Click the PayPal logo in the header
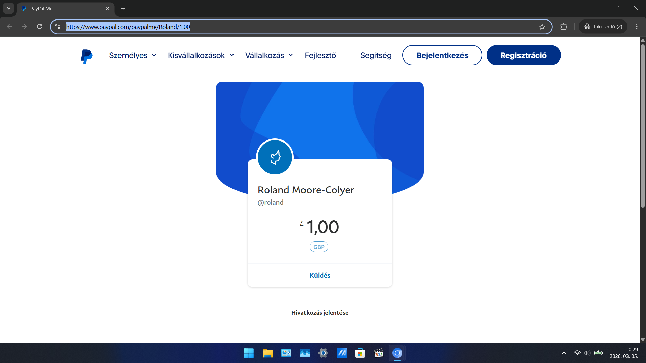The width and height of the screenshot is (646, 363). (x=86, y=56)
